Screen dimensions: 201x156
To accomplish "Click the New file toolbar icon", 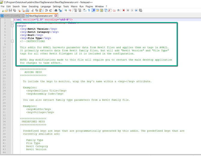I will pos(2,10).
